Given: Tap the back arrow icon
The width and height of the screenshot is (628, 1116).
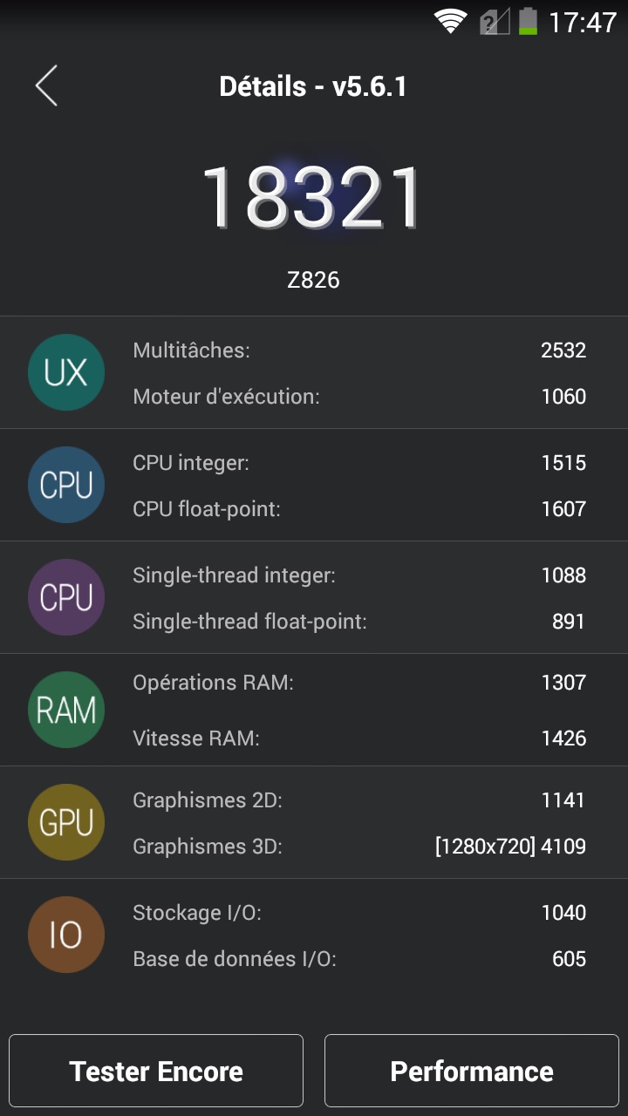Looking at the screenshot, I should [46, 86].
